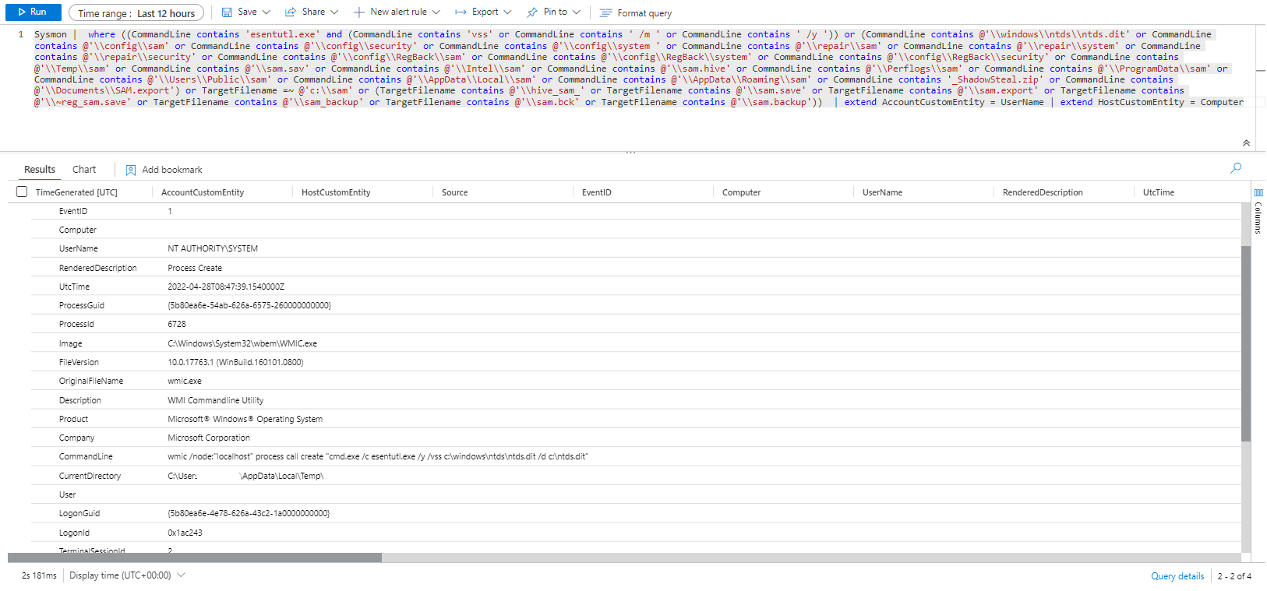Click the Add bookmark icon
1267x591 pixels.
[131, 170]
